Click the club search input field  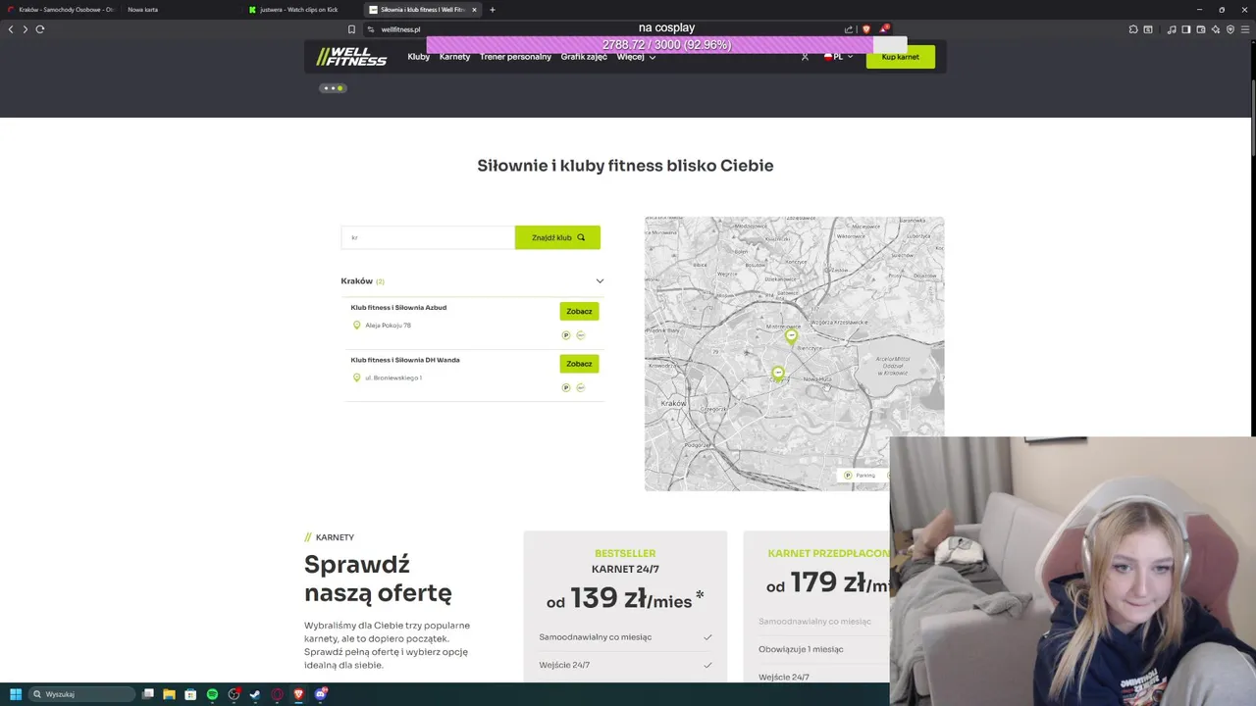428,237
